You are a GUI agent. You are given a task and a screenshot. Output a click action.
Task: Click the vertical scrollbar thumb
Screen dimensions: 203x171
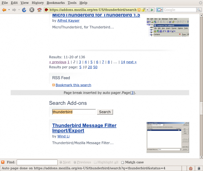tap(201, 108)
